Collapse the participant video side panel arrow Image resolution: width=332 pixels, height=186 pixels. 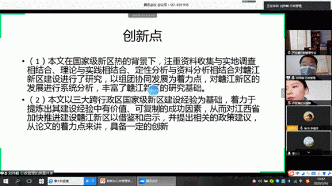pos(283,93)
